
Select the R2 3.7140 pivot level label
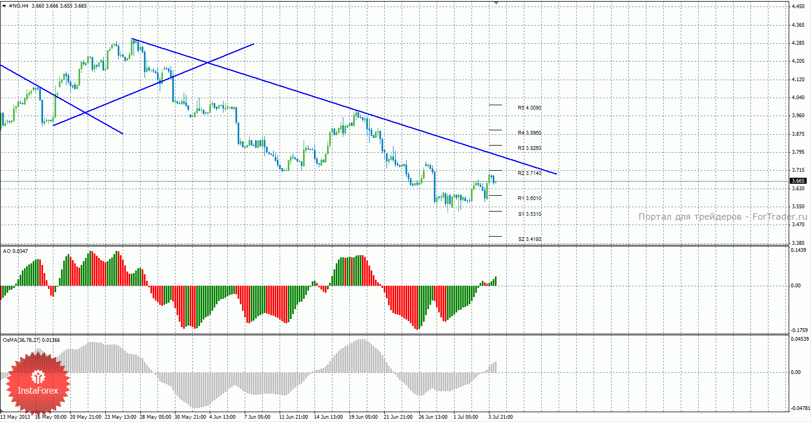coord(529,173)
